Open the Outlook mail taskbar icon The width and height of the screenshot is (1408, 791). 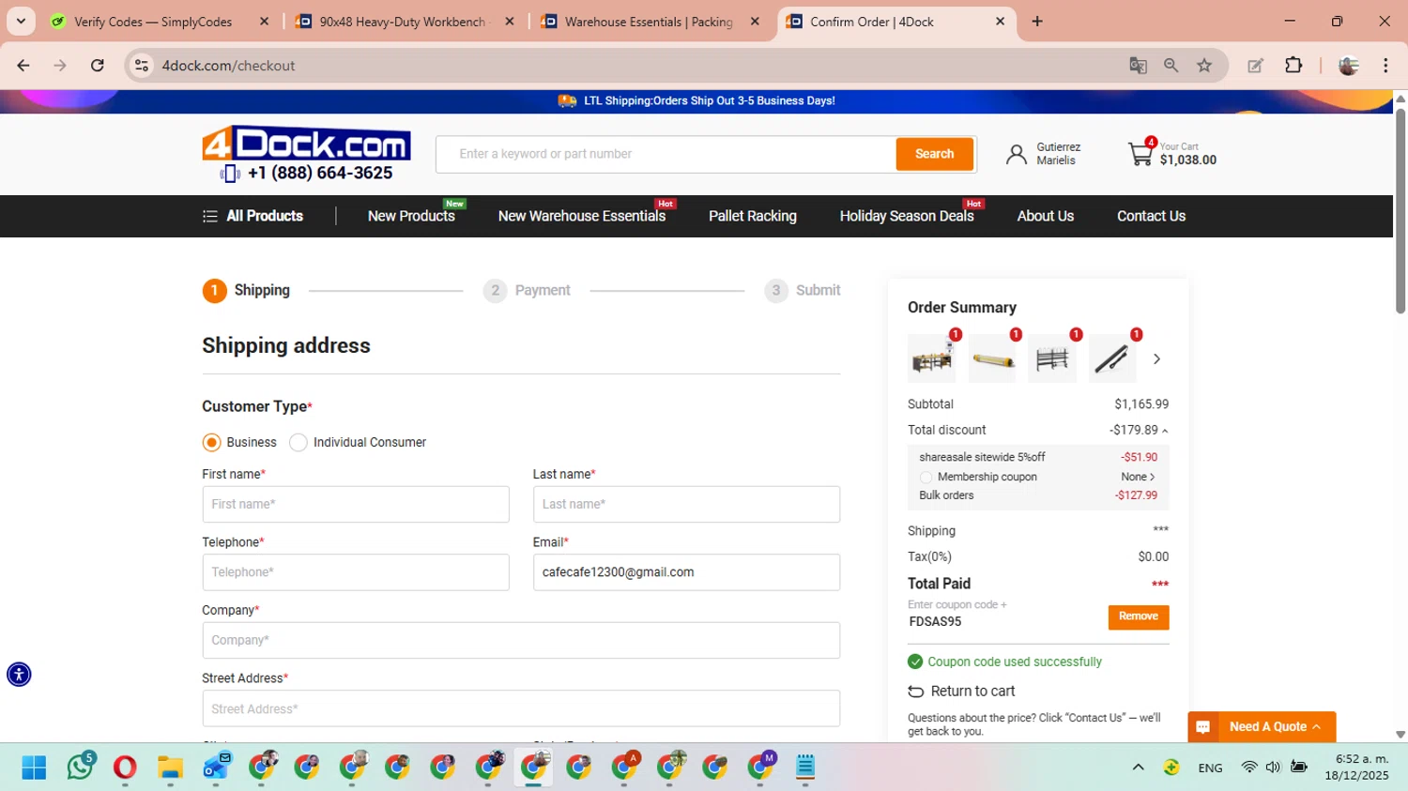pos(216,768)
